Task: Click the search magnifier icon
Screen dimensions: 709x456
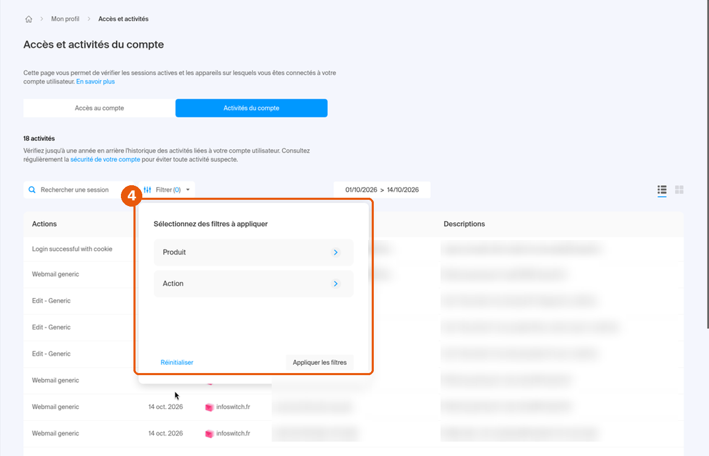Action: click(32, 190)
